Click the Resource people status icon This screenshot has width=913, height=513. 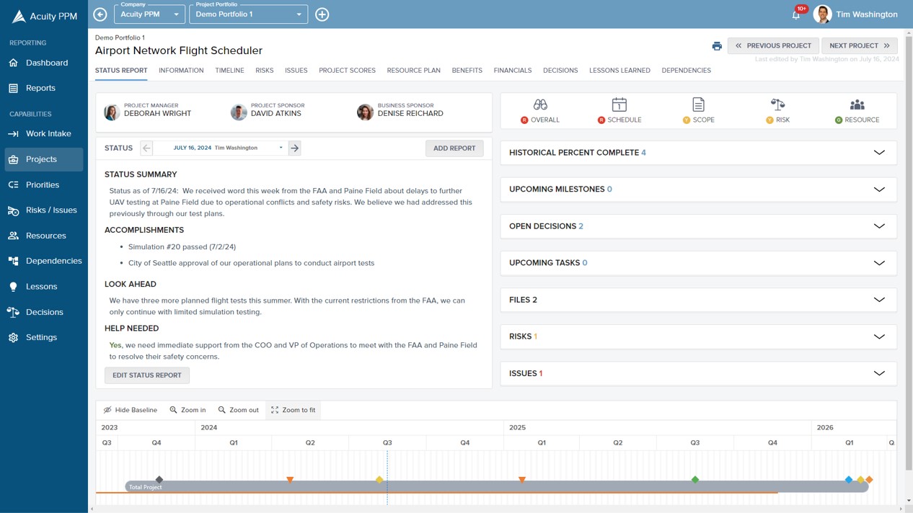tap(857, 104)
